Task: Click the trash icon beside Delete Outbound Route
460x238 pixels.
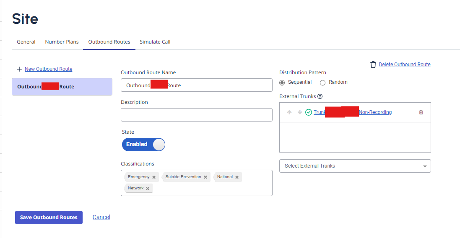Action: [x=373, y=65]
